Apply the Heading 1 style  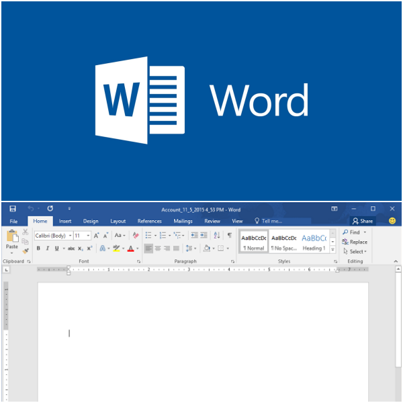314,242
